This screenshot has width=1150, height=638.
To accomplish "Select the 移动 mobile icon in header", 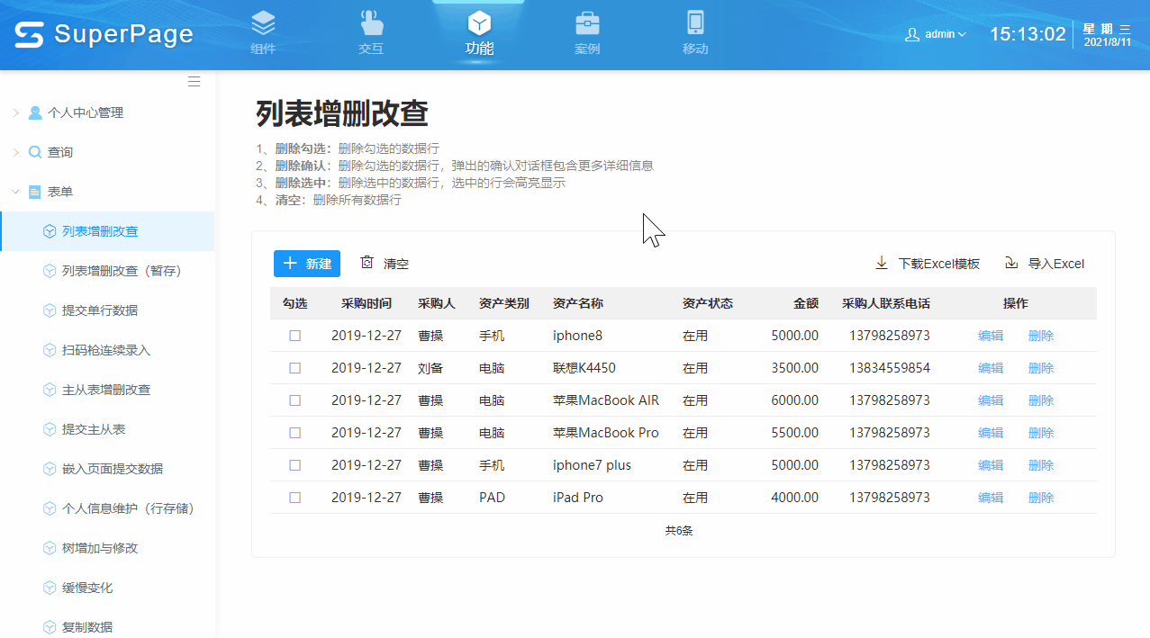I will [694, 22].
